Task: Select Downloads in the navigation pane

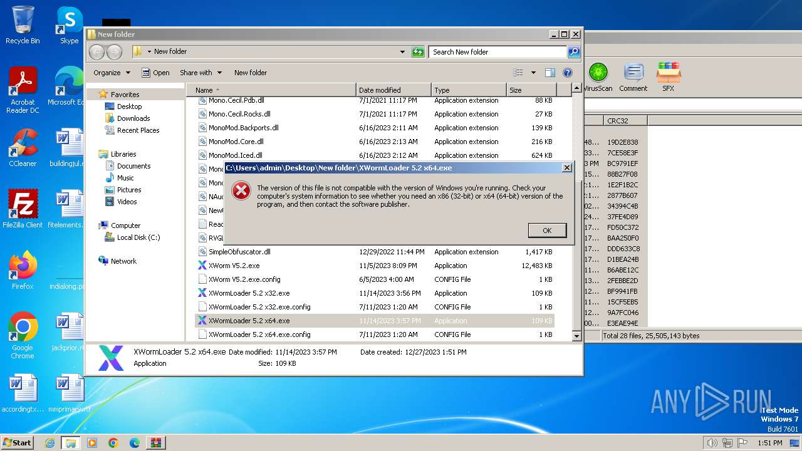Action: (133, 118)
